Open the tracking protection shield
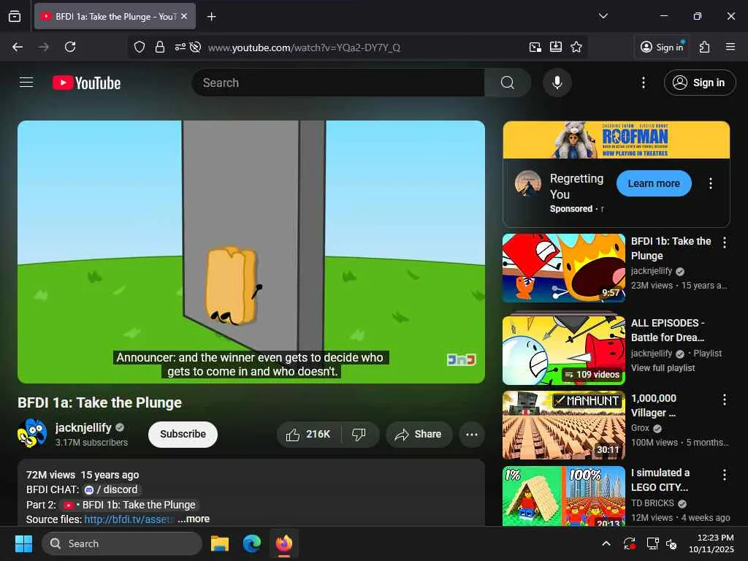 [140, 47]
